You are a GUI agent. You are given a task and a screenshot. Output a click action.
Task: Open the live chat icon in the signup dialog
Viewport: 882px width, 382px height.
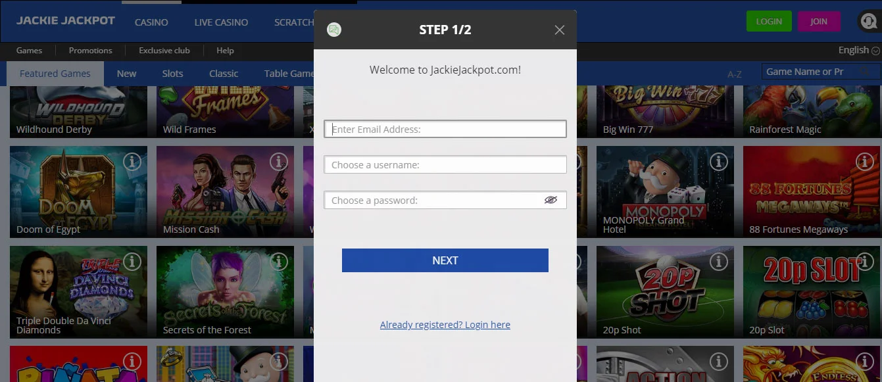tap(334, 29)
